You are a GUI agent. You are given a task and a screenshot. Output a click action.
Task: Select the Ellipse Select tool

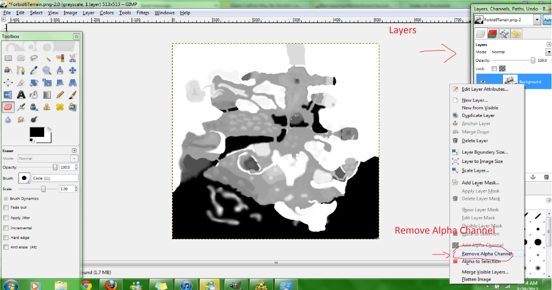[x=21, y=58]
